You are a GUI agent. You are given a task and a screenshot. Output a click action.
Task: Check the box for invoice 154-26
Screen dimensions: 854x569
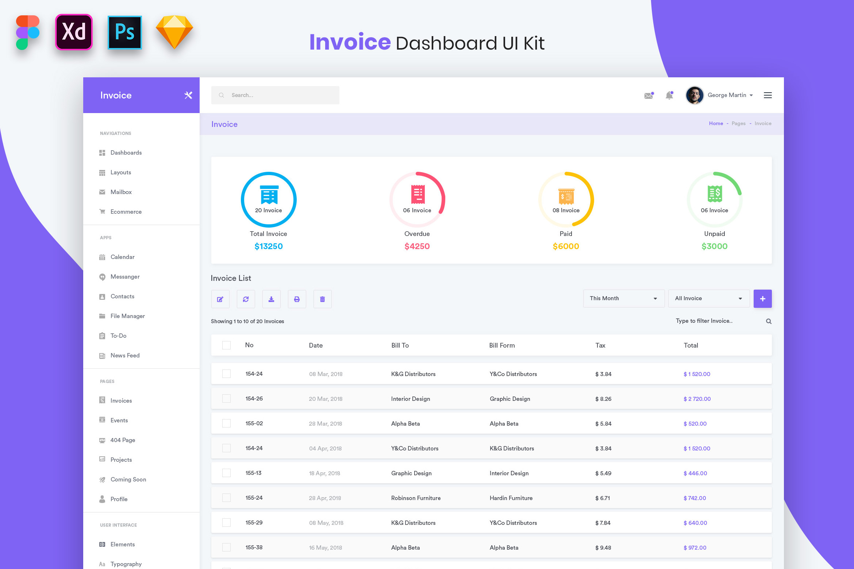click(x=226, y=398)
